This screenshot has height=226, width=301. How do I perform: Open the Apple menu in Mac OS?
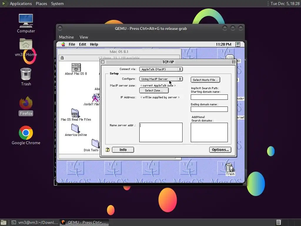pos(63,44)
